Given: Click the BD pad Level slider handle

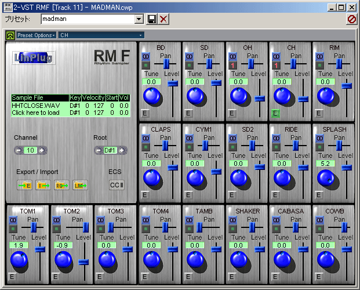Looking at the screenshot, I should tap(173, 83).
